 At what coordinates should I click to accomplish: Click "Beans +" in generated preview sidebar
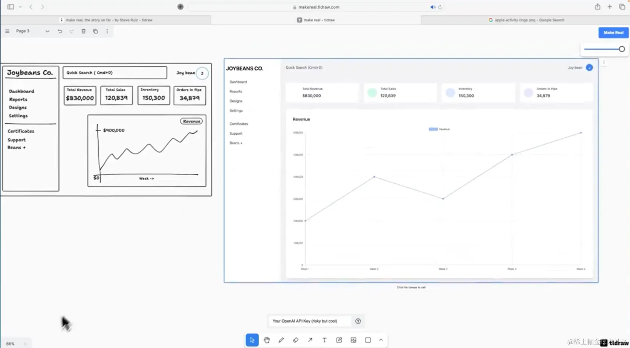click(x=236, y=143)
